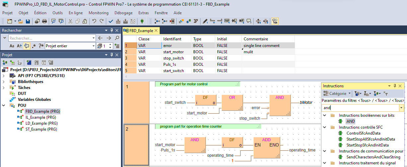This screenshot has height=167, width=407.
Task: Click the green plug online-mode icon
Action: (142, 21)
